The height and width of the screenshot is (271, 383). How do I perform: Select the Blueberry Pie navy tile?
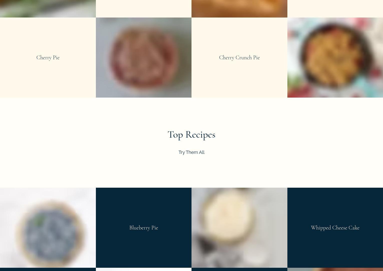click(x=144, y=228)
